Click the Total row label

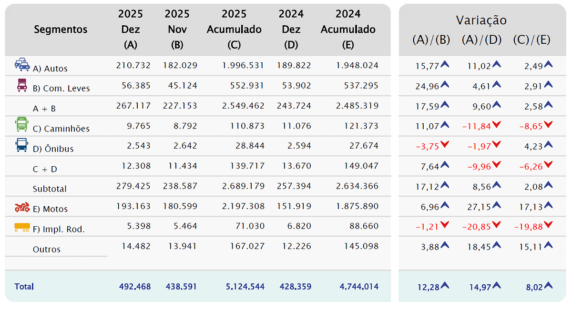coord(24,287)
